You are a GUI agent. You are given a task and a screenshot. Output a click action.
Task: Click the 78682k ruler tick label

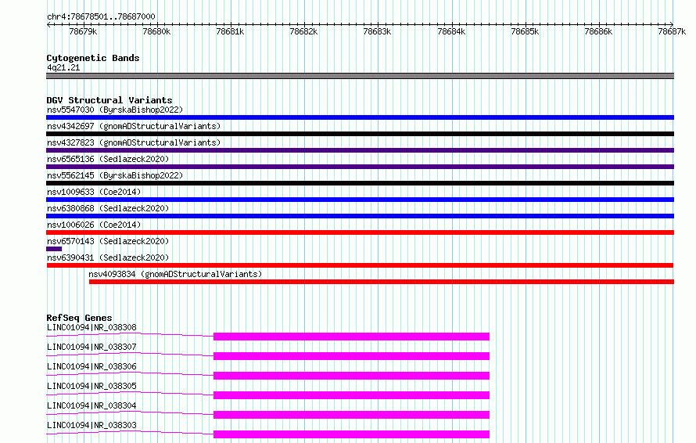303,31
